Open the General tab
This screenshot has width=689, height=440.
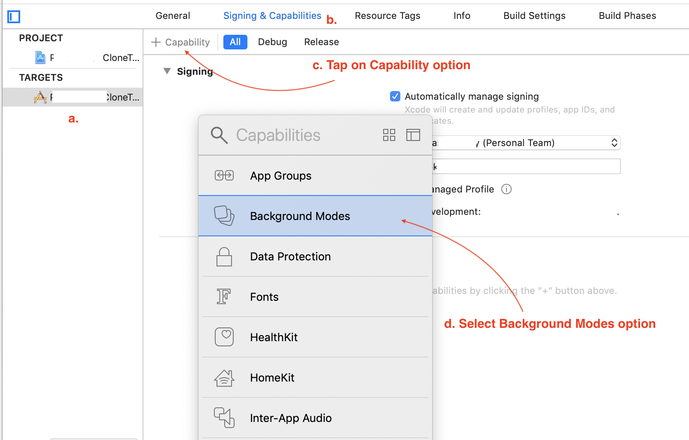(x=173, y=16)
